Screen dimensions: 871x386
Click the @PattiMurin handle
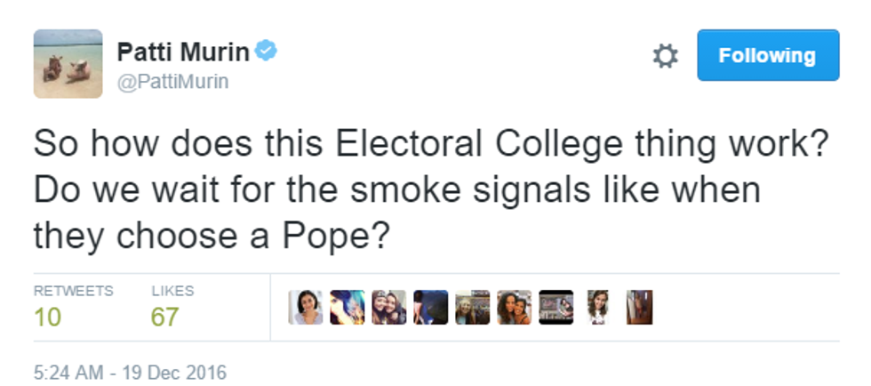[x=172, y=82]
